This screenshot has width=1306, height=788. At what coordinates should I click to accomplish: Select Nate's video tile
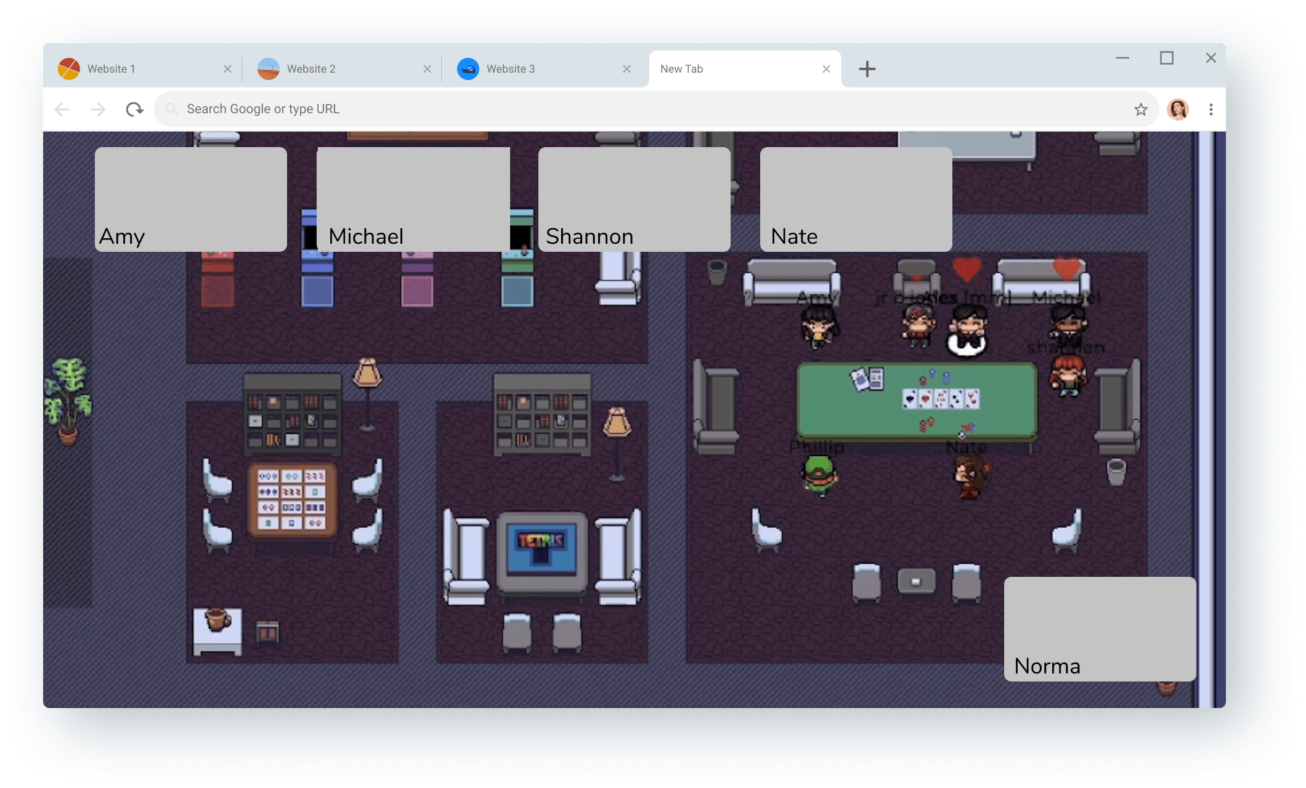click(856, 199)
